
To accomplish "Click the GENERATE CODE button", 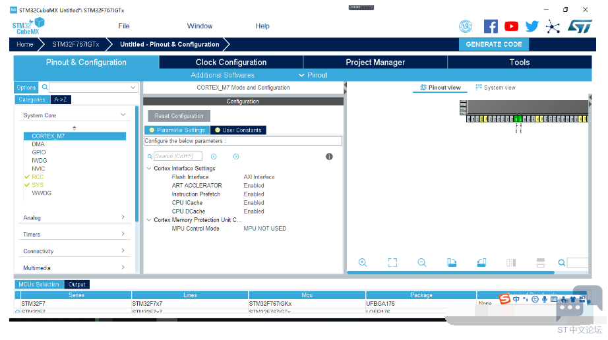I will [x=494, y=45].
